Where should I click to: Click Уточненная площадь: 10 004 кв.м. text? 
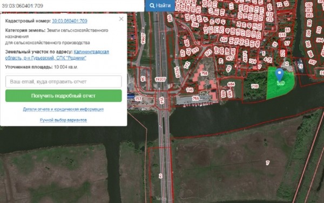pos(42,67)
